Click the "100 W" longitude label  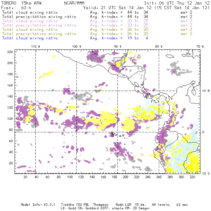(77, 46)
